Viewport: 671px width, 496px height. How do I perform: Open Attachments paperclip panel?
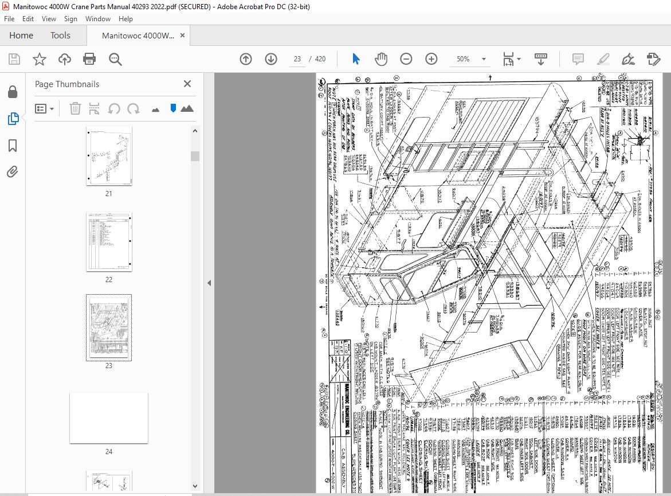pyautogui.click(x=13, y=172)
